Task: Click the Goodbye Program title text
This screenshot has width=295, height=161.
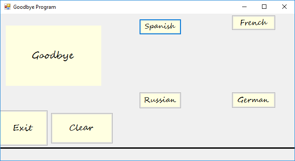Action: coord(34,7)
